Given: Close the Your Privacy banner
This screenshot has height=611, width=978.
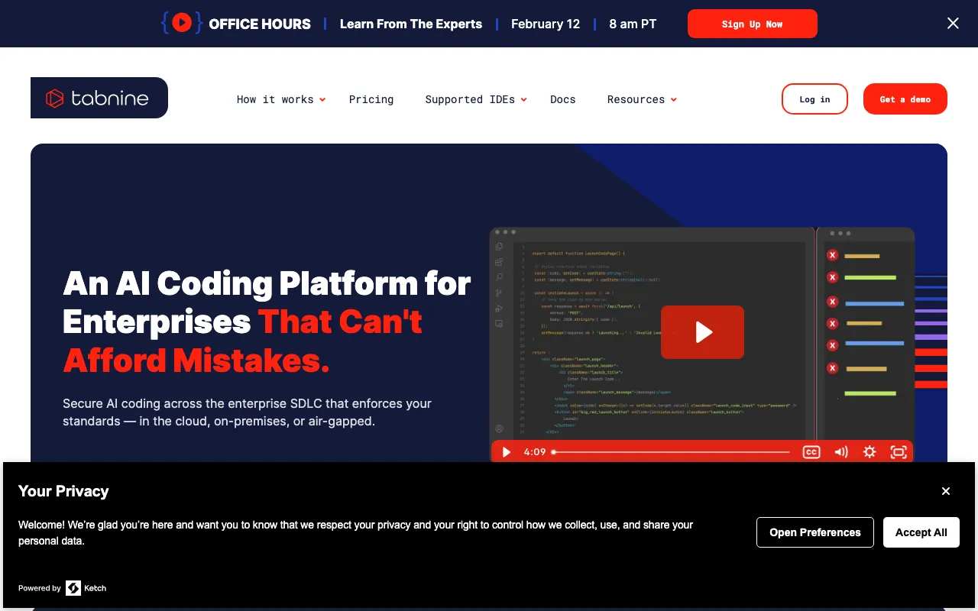Looking at the screenshot, I should click(946, 491).
